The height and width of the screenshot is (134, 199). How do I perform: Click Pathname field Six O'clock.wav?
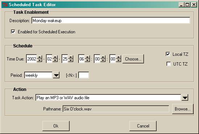(x=116, y=109)
